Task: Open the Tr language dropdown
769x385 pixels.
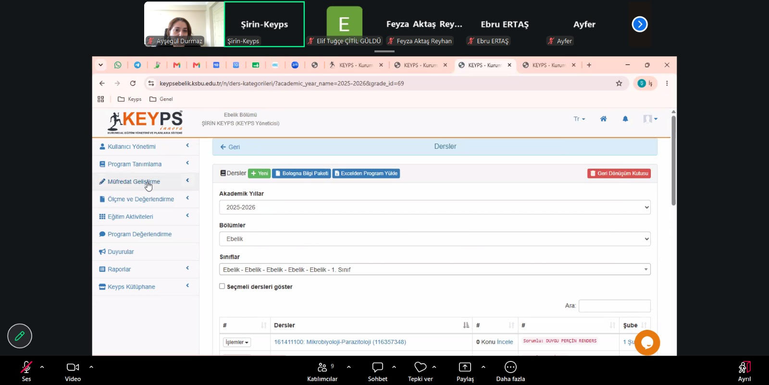Action: tap(579, 119)
